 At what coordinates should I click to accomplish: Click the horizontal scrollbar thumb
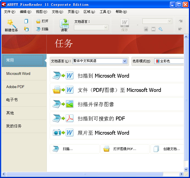(x=85, y=174)
